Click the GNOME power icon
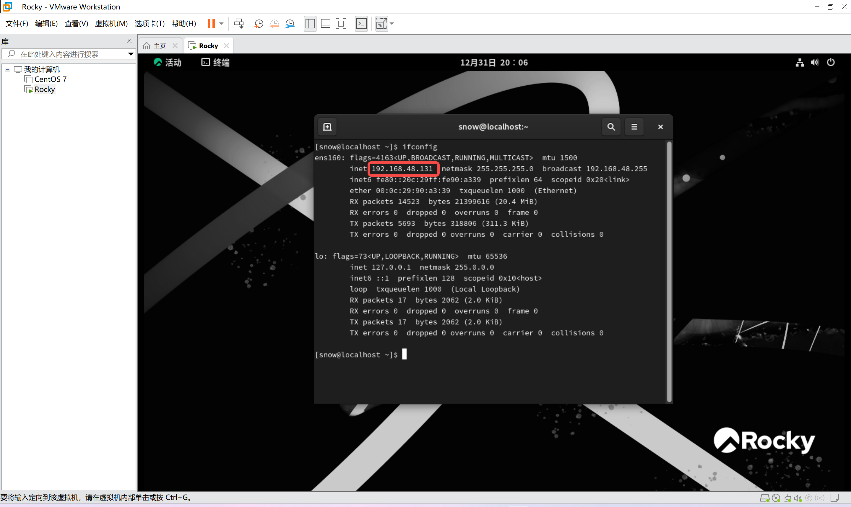Screen dimensions: 851x507 (x=831, y=62)
